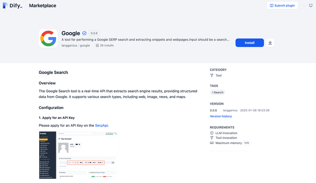Open the SerpApi account screenshot image
Viewport: 316px width, 183px height.
coord(78,155)
